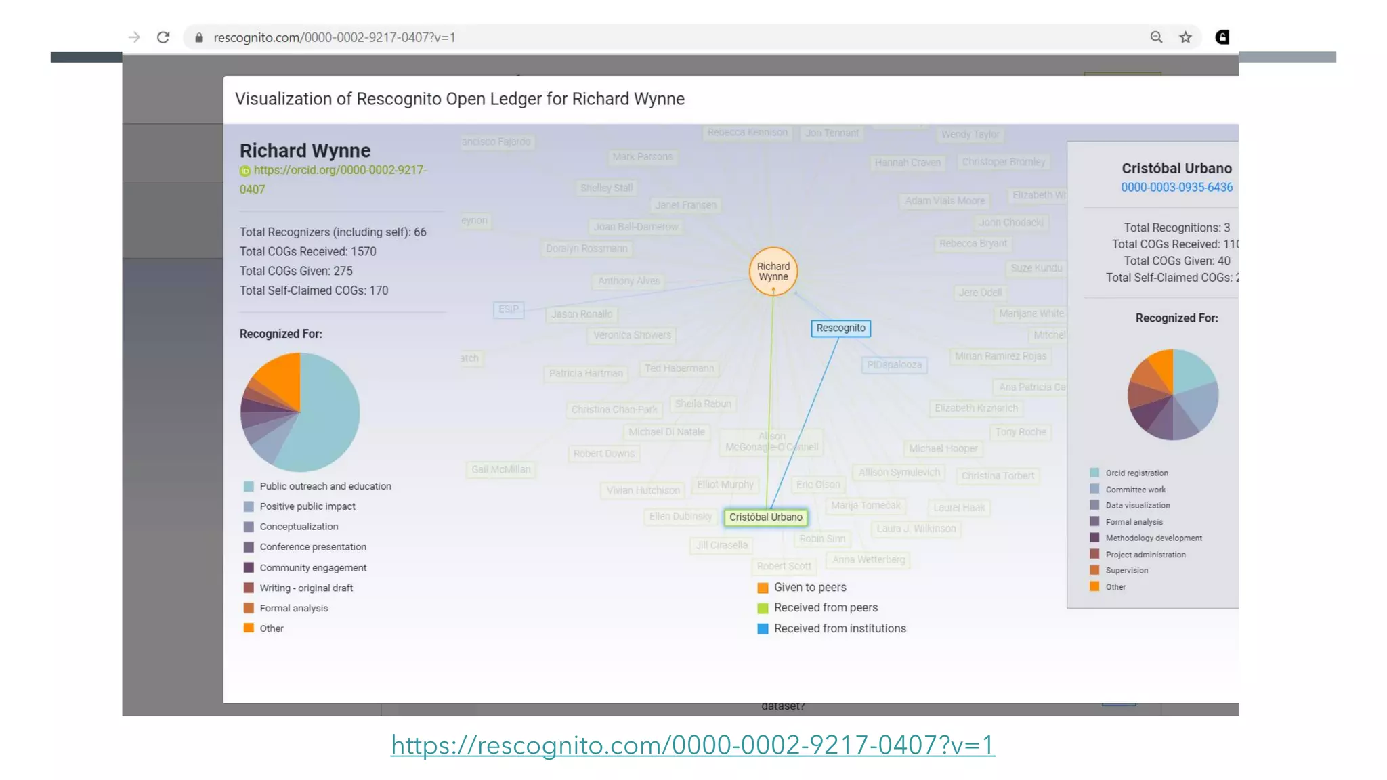The height and width of the screenshot is (780, 1387).
Task: Follow the rescognito.com link below the screenshot
Action: (692, 745)
